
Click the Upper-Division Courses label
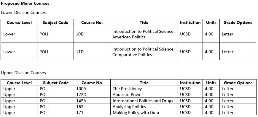(23, 73)
